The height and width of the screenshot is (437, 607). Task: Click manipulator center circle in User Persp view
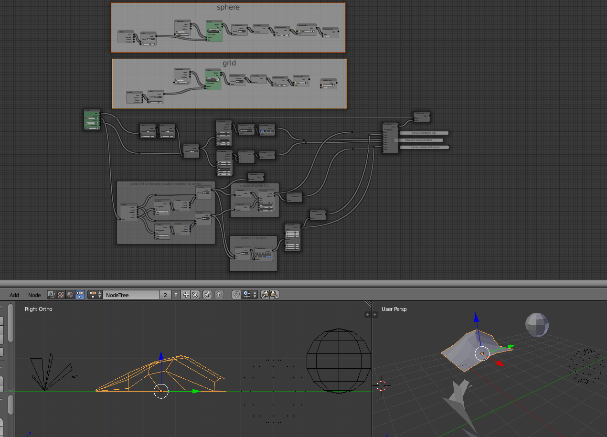pos(482,353)
